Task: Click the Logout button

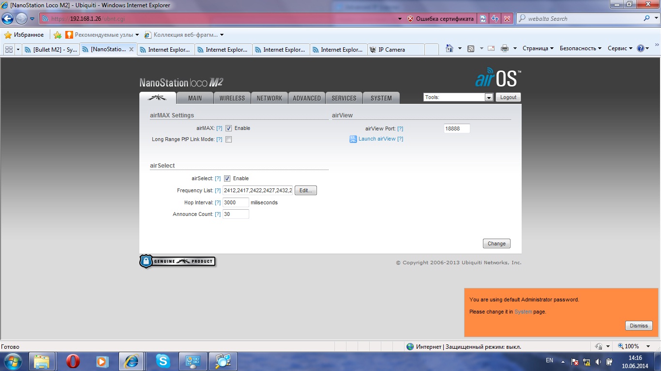Action: point(508,97)
